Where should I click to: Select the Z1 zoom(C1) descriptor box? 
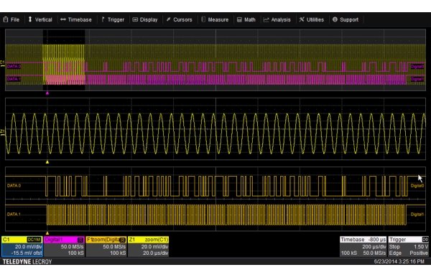(x=149, y=246)
